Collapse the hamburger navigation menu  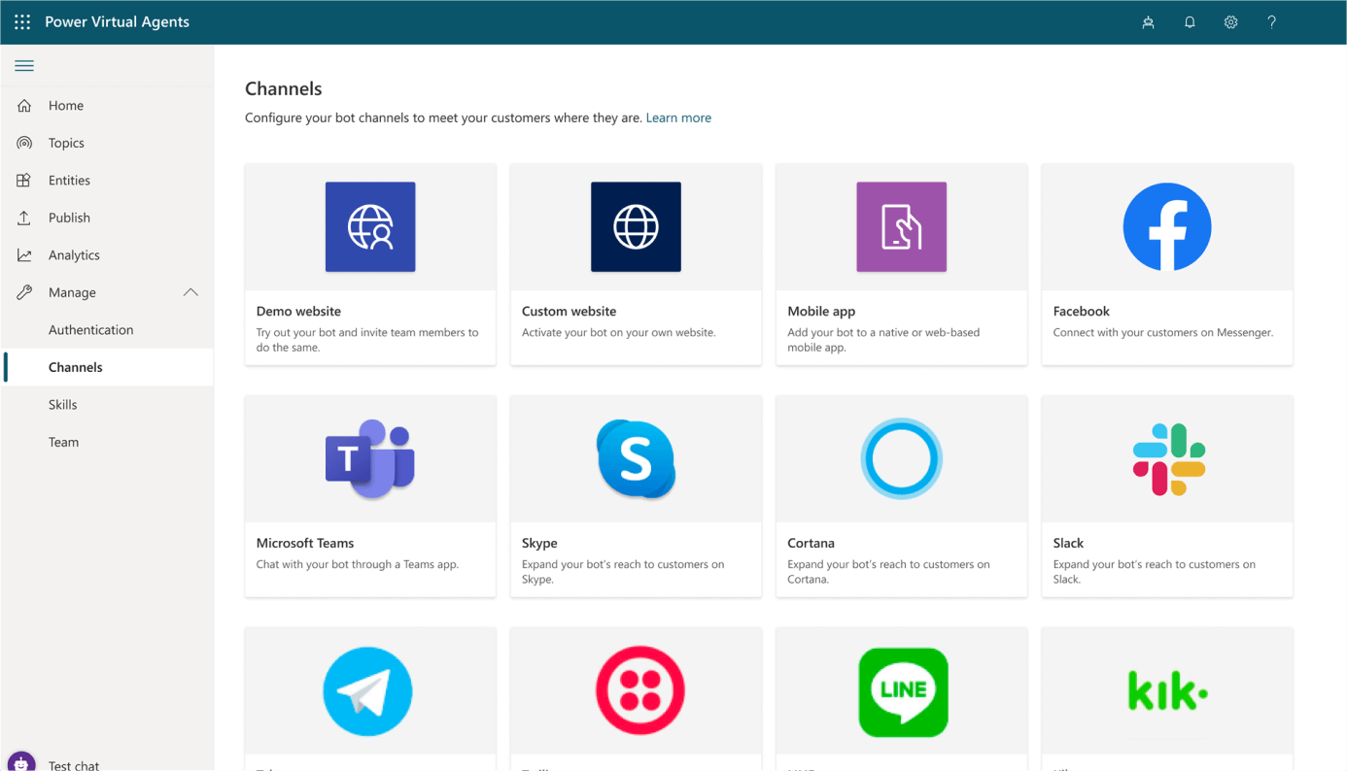(24, 66)
